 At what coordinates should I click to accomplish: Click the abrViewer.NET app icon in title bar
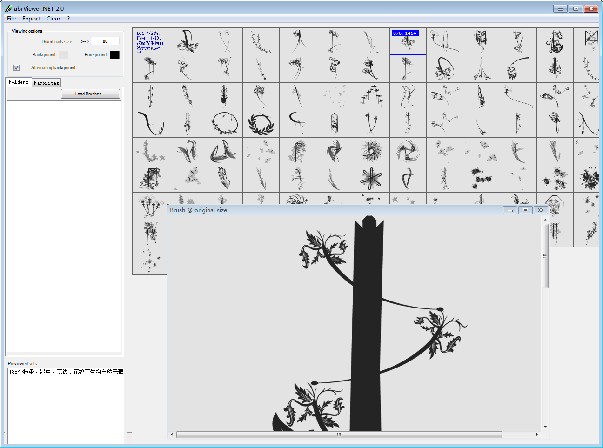(x=8, y=8)
